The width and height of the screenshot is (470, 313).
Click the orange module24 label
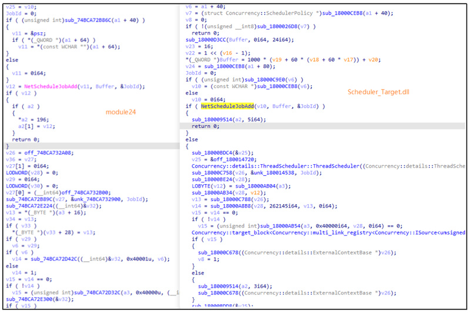coord(122,112)
